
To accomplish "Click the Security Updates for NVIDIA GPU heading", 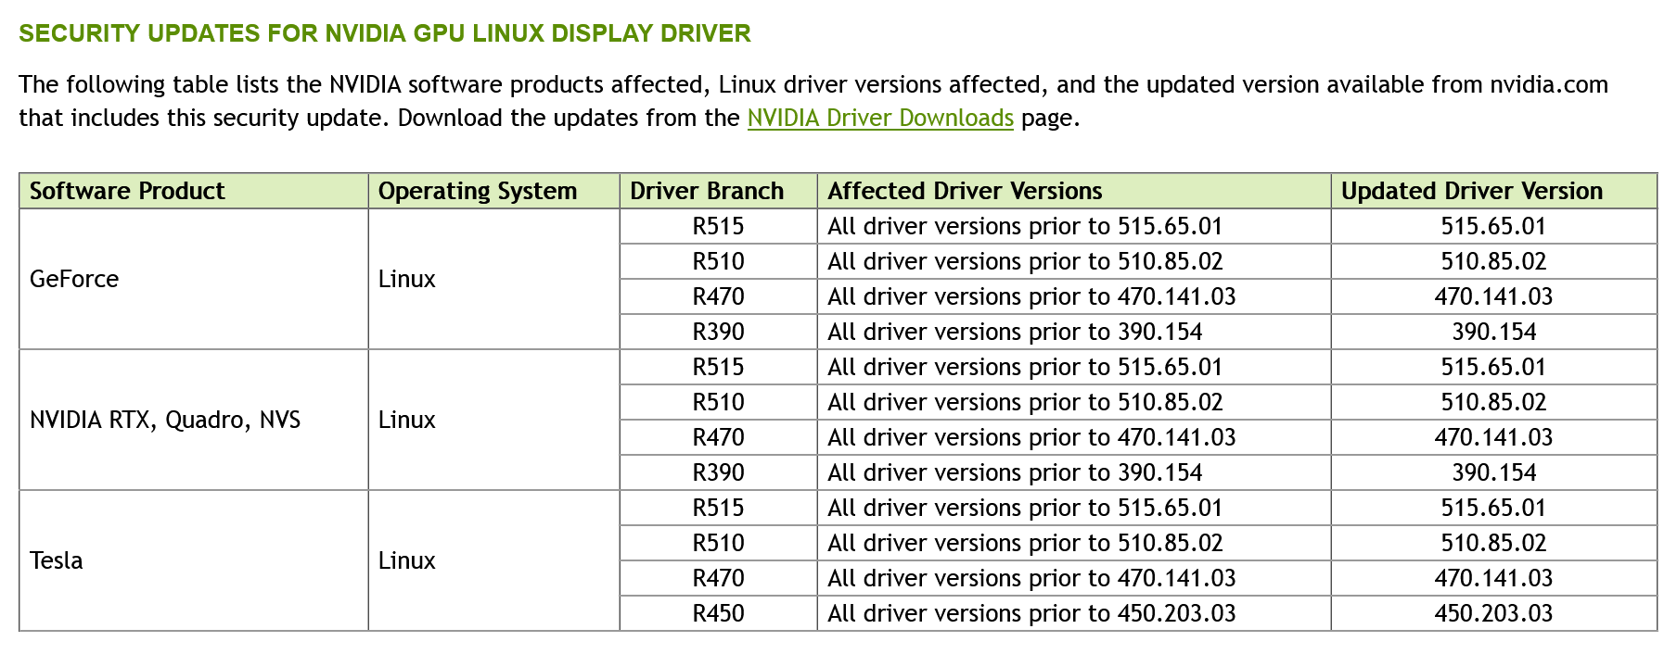I will click(x=385, y=33).
